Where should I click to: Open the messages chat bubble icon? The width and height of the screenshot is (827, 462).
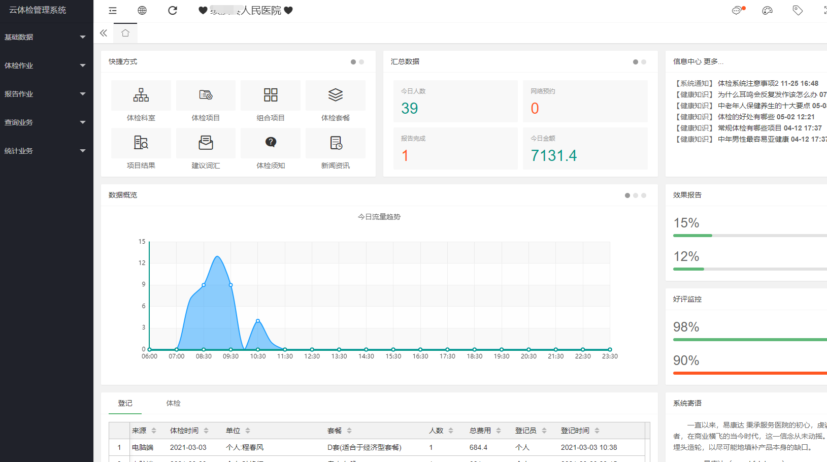pyautogui.click(x=737, y=11)
